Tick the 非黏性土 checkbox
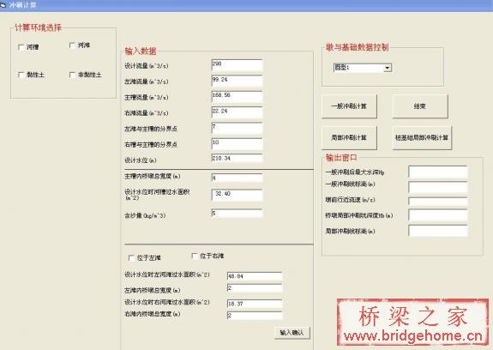The height and width of the screenshot is (350, 493). point(72,75)
